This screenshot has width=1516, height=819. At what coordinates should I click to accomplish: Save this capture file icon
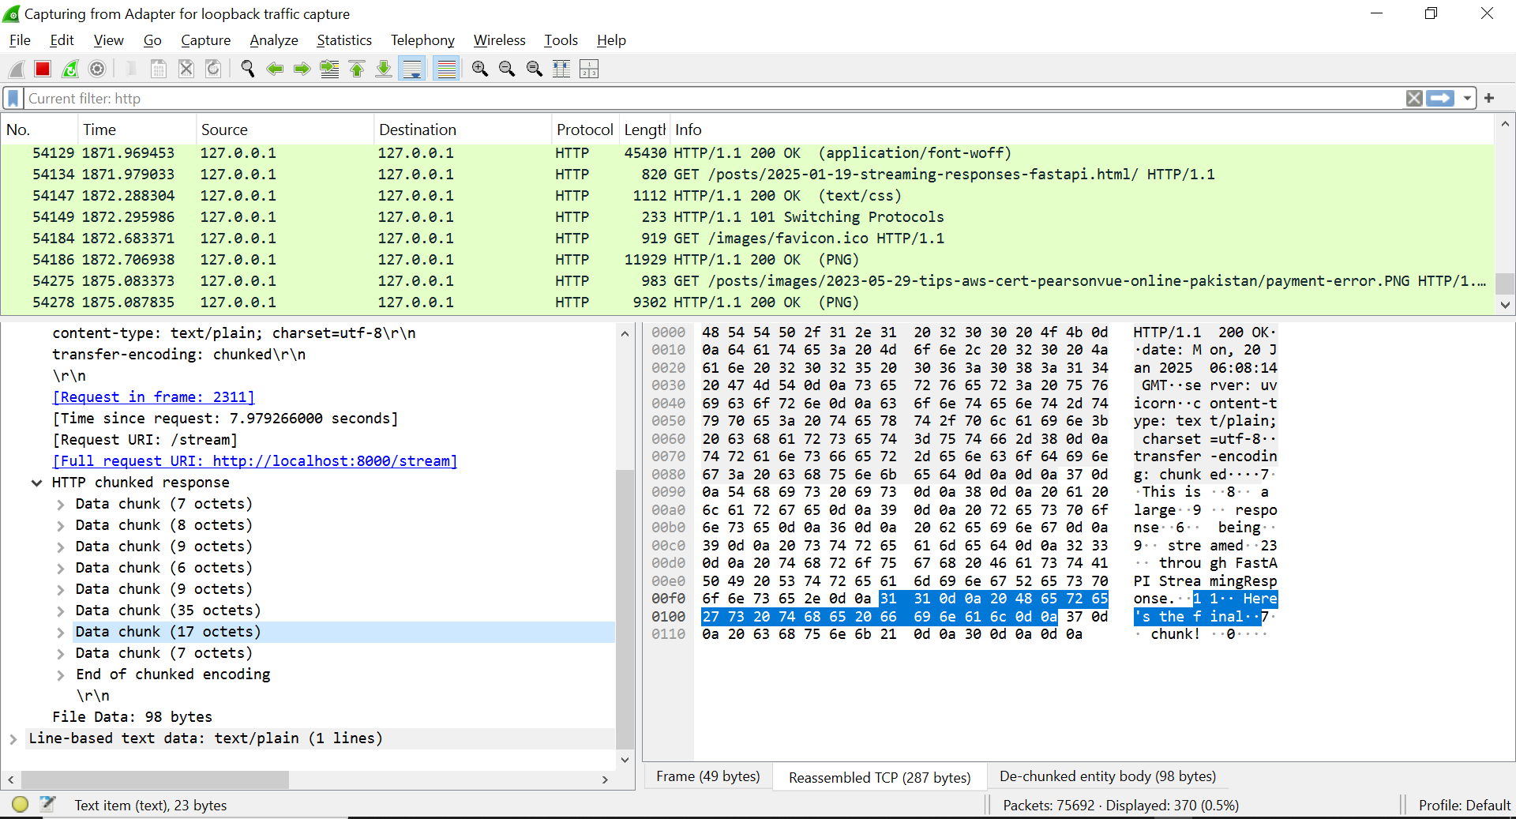click(x=159, y=70)
